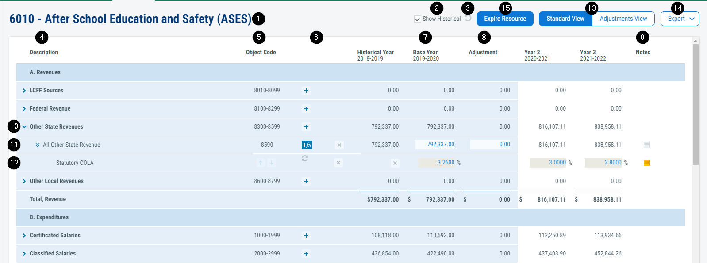Switch to Adjustments View
This screenshot has width=707, height=263.
[623, 19]
